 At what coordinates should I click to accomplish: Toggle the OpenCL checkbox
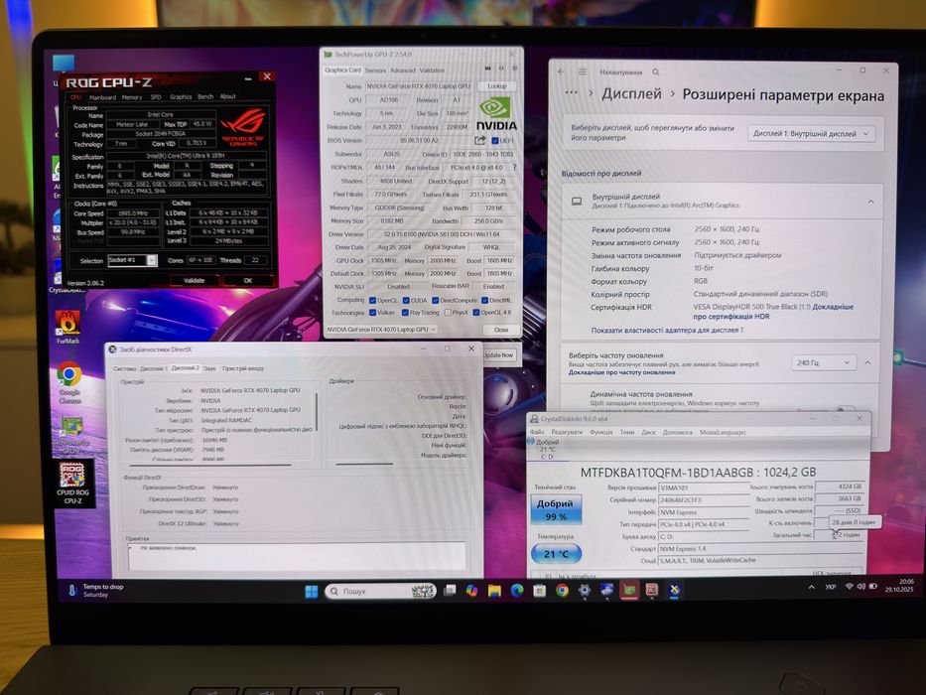point(372,300)
